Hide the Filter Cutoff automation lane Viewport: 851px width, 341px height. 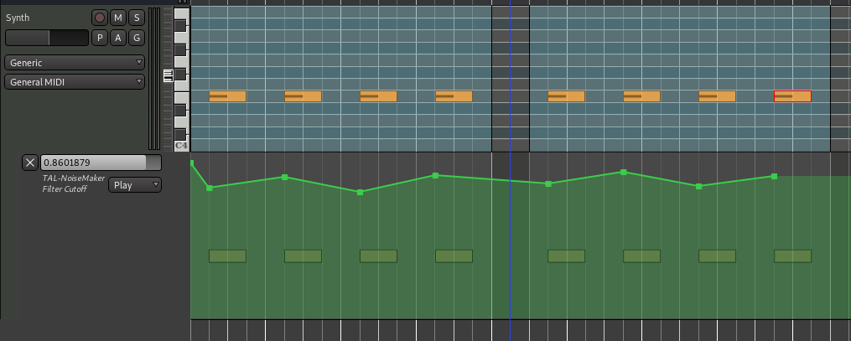pyautogui.click(x=30, y=163)
